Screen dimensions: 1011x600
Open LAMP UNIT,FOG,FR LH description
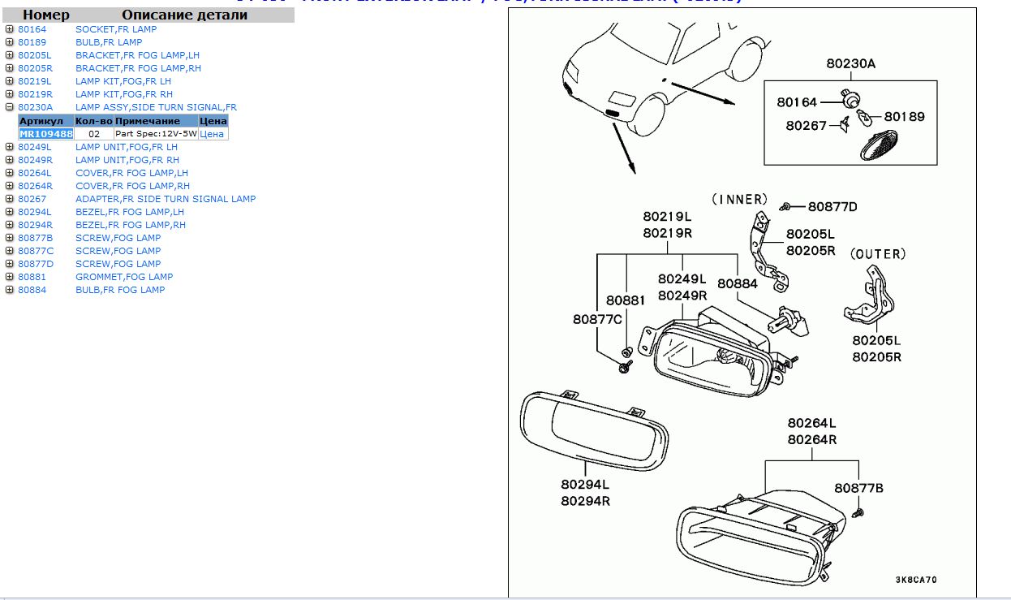(x=126, y=147)
